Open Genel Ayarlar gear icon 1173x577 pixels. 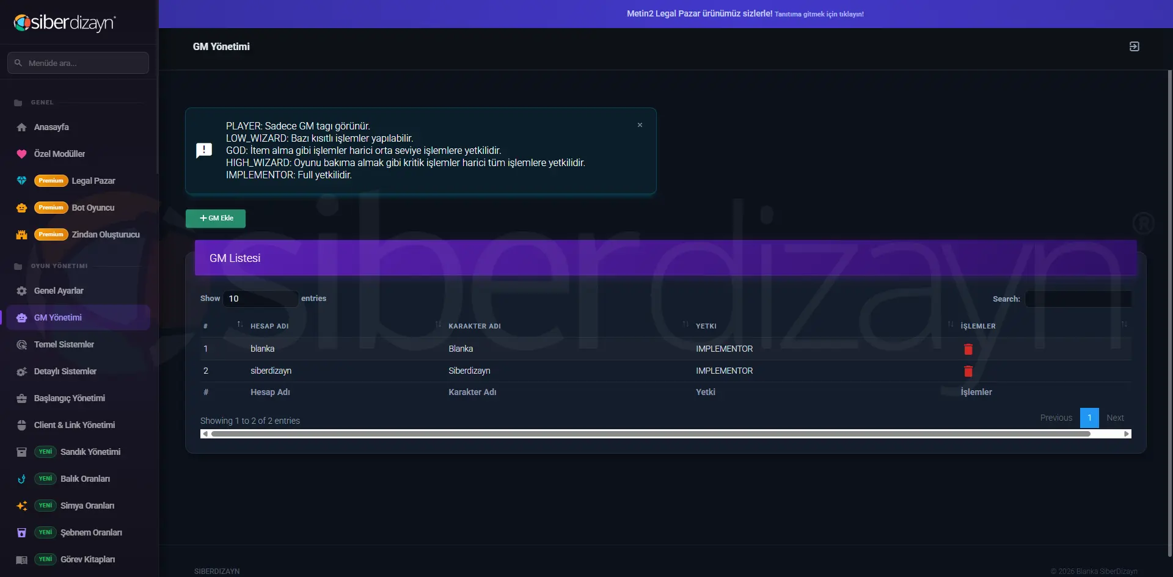tap(21, 291)
